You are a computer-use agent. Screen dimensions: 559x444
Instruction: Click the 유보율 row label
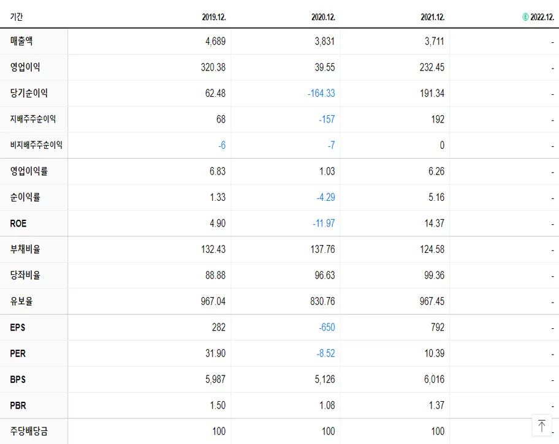(21, 301)
